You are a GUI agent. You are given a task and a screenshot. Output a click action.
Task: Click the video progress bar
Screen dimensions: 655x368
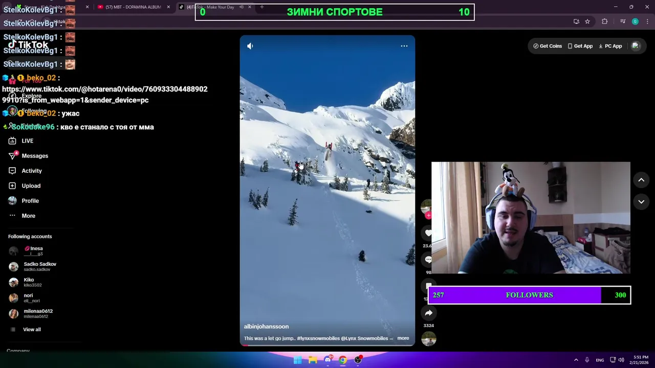[327, 345]
